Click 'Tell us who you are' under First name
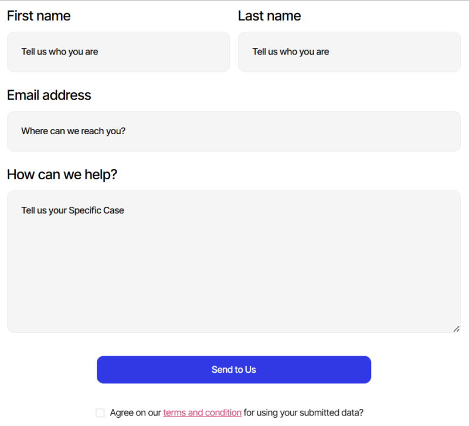This screenshot has width=469, height=426. click(60, 52)
